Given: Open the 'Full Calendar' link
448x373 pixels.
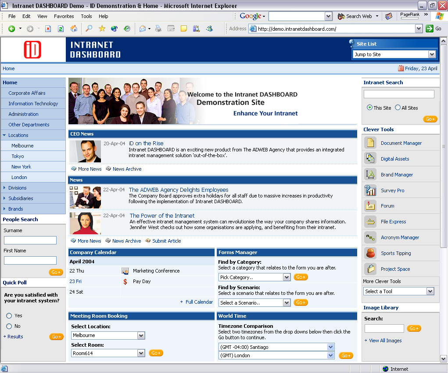Looking at the screenshot, I should tap(199, 302).
